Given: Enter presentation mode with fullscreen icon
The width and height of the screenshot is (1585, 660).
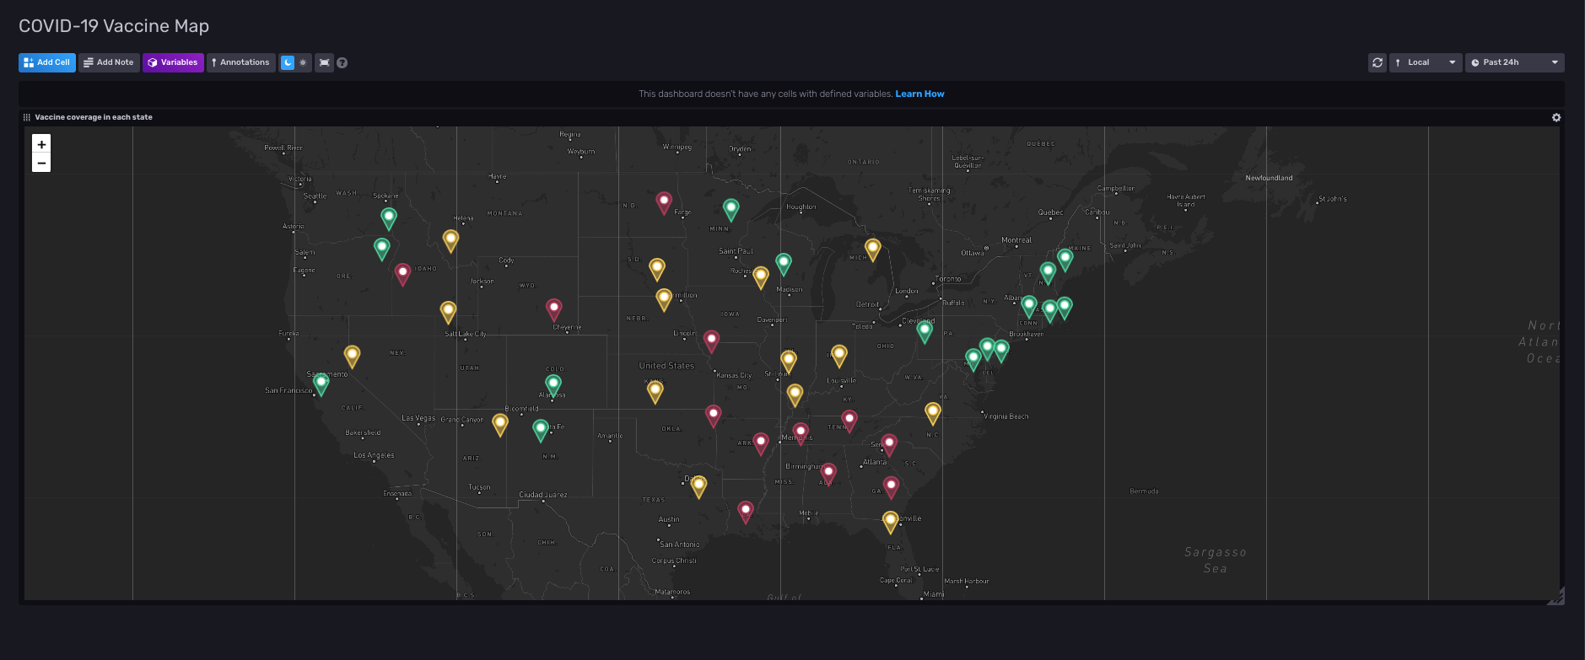Looking at the screenshot, I should (x=324, y=62).
